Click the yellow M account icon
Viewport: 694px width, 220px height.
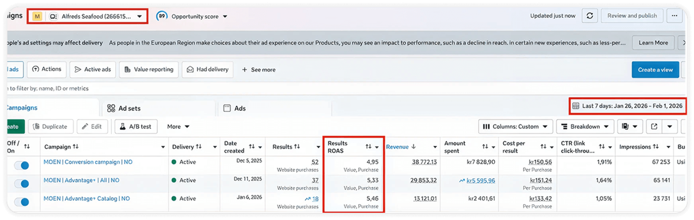pyautogui.click(x=37, y=16)
